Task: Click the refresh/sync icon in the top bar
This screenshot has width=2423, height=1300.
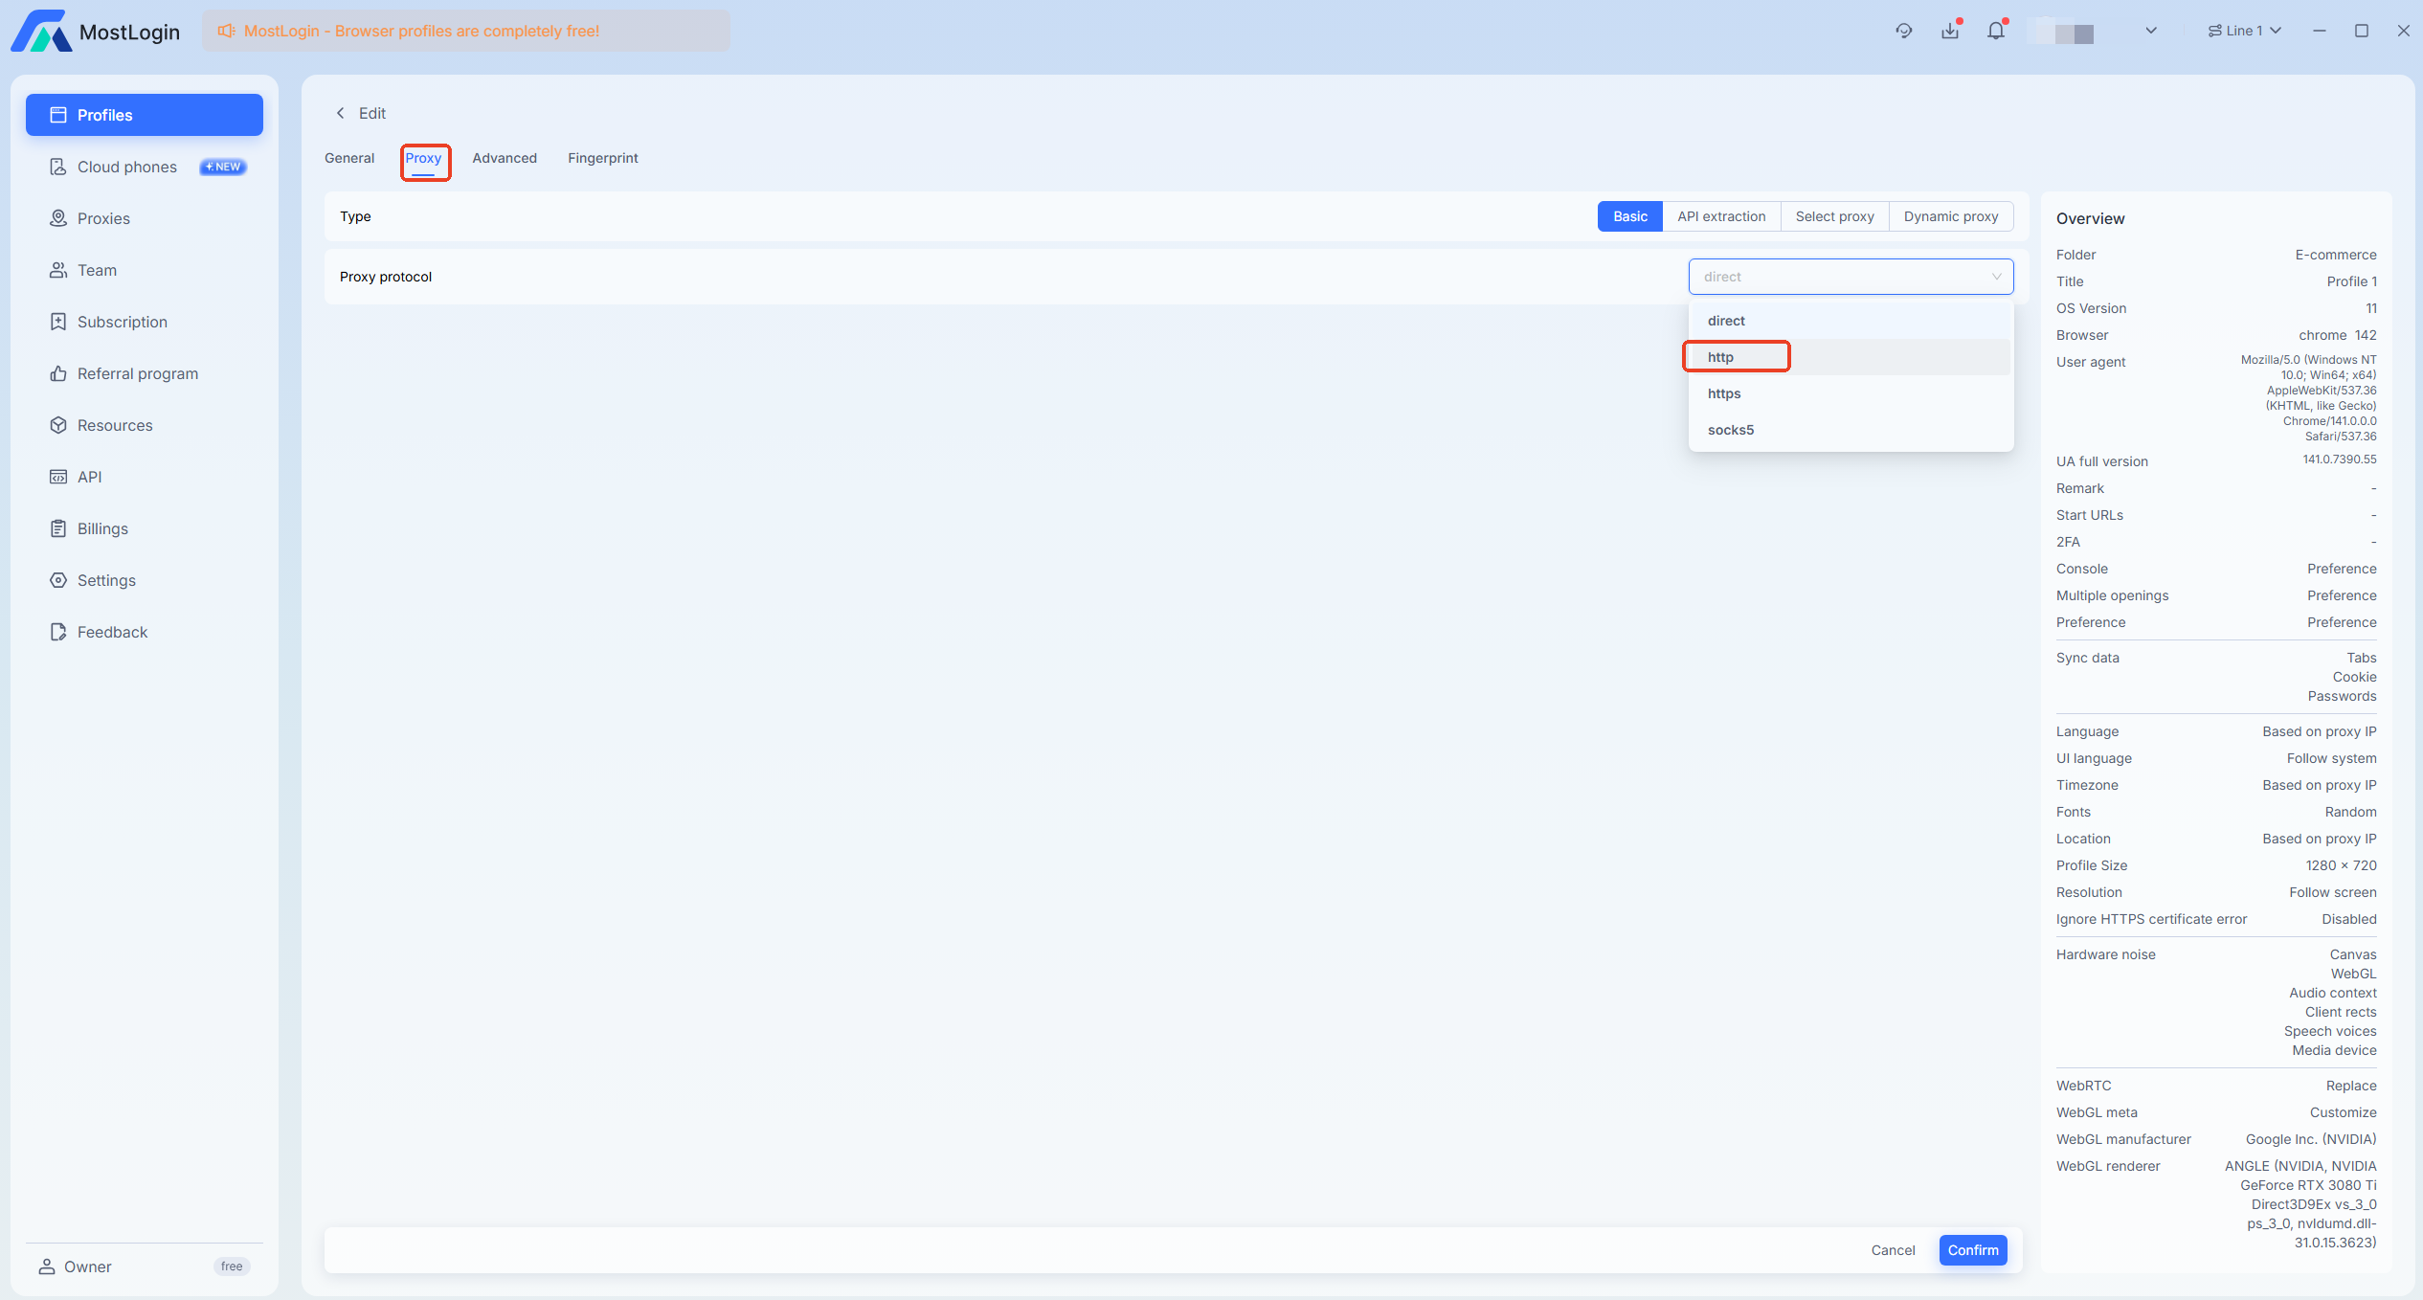Action: coord(1903,31)
